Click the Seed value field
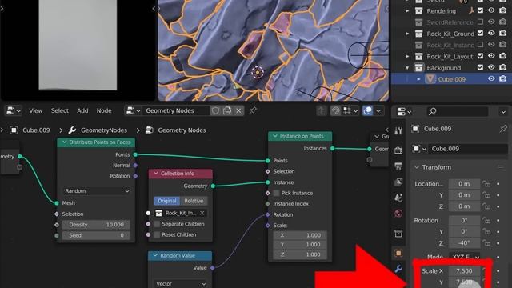This screenshot has width=512, height=288. (96, 235)
